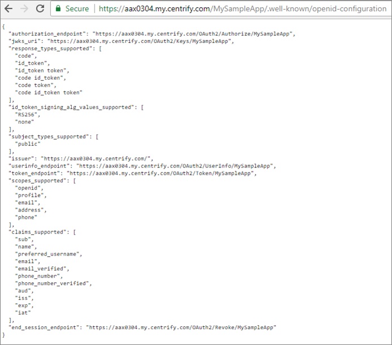Click the "iat" claim value

23,313
